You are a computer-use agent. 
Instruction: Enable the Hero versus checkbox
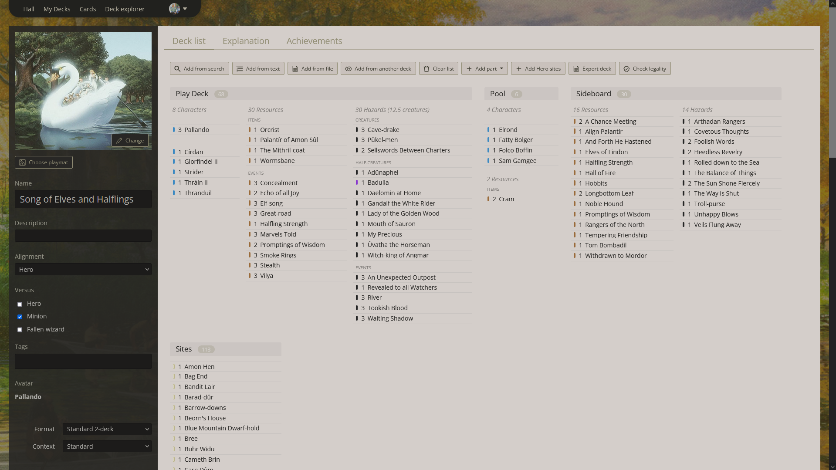[x=20, y=304]
